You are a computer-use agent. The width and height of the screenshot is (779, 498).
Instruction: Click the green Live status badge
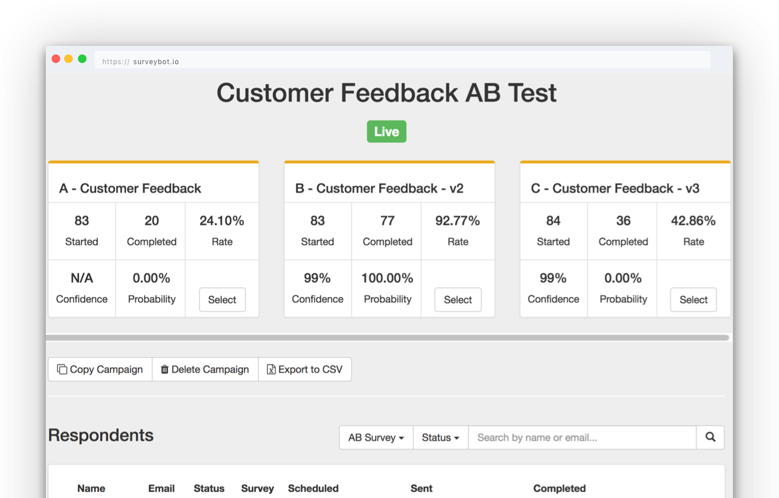387,132
